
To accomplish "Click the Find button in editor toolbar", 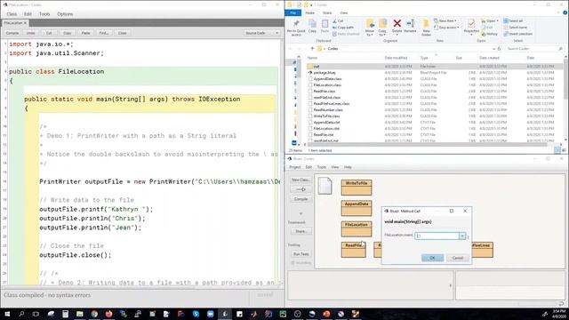I will 104,33.
